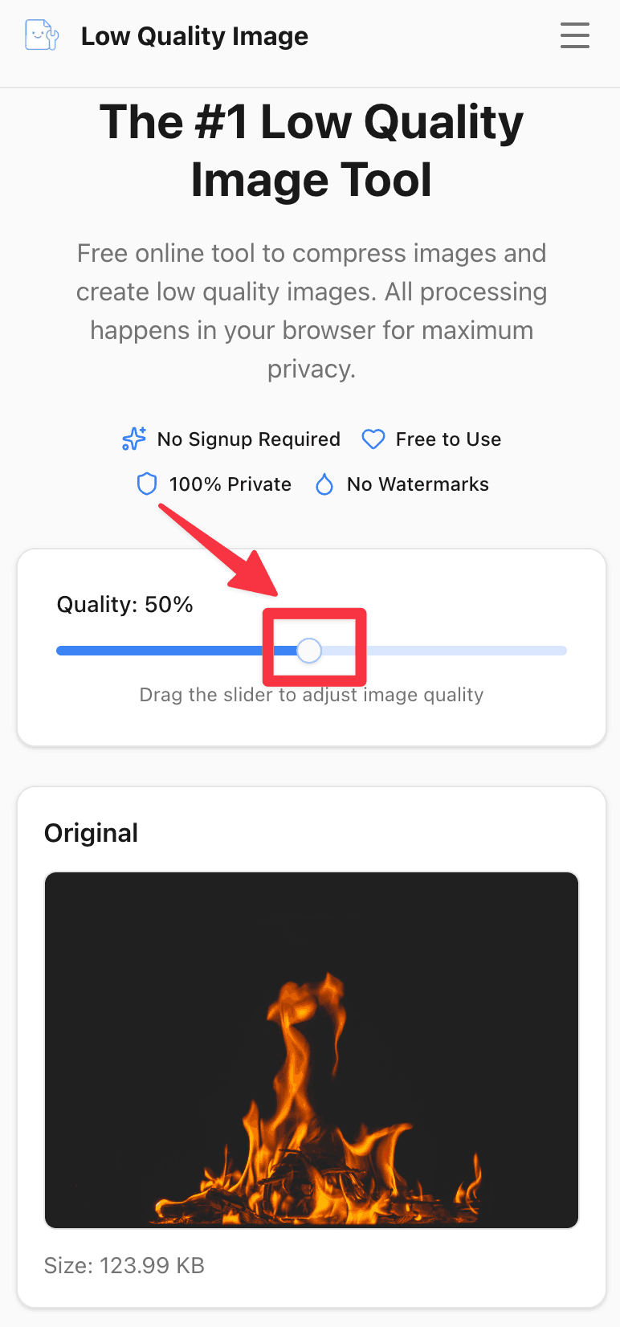Click the "Original" section heading
The image size is (620, 1327).
[x=91, y=833]
